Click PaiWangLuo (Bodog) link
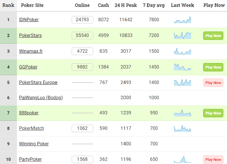Image resolution: width=227 pixels, height=164 pixels. tap(41, 98)
